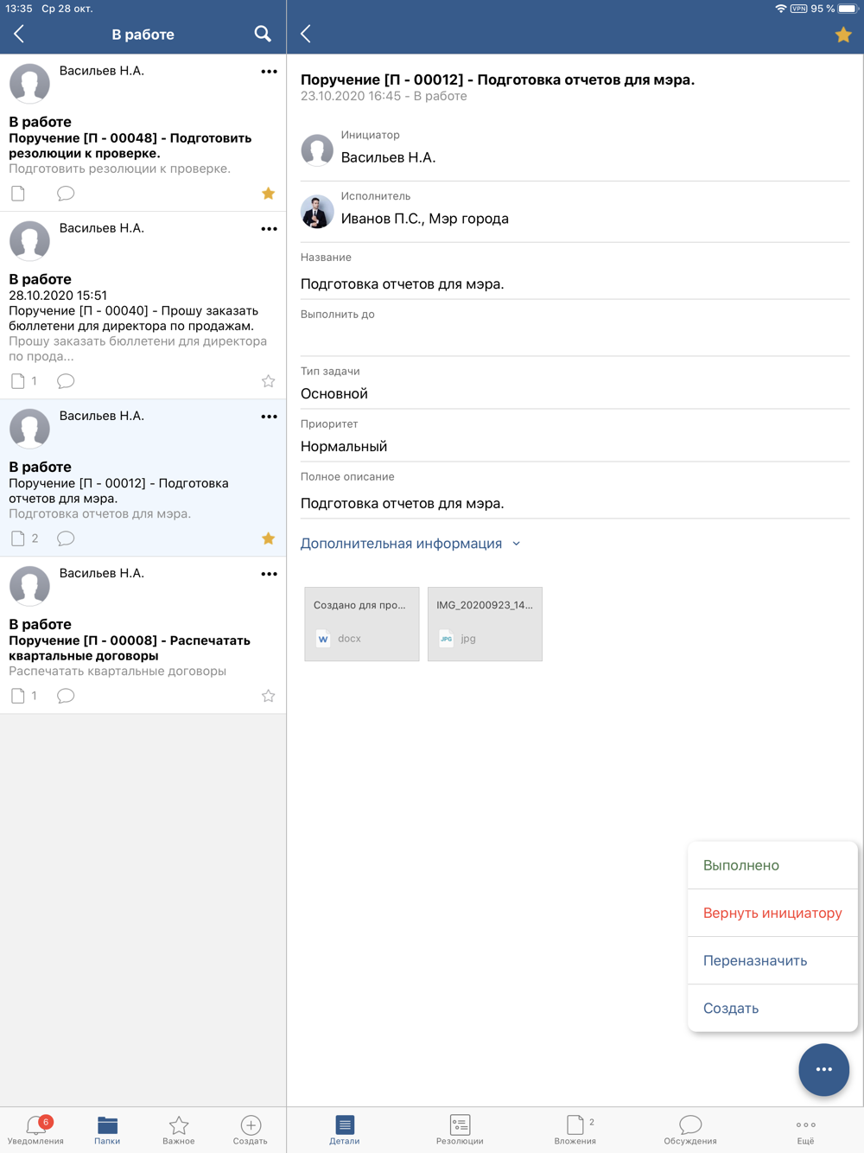The height and width of the screenshot is (1153, 864).
Task: Go back from the task details pane
Action: click(306, 34)
